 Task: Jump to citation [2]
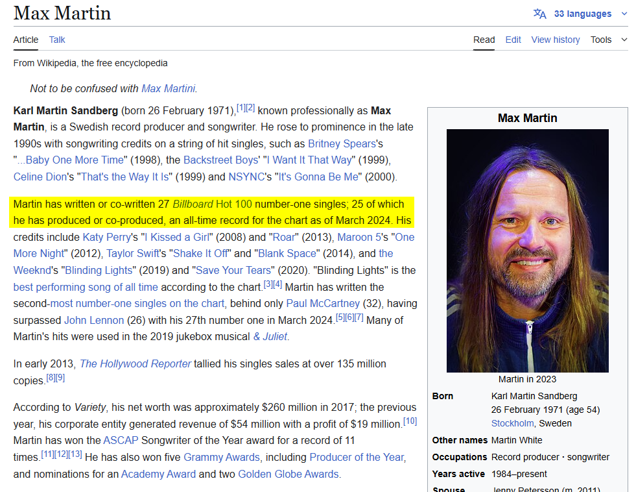pyautogui.click(x=250, y=108)
